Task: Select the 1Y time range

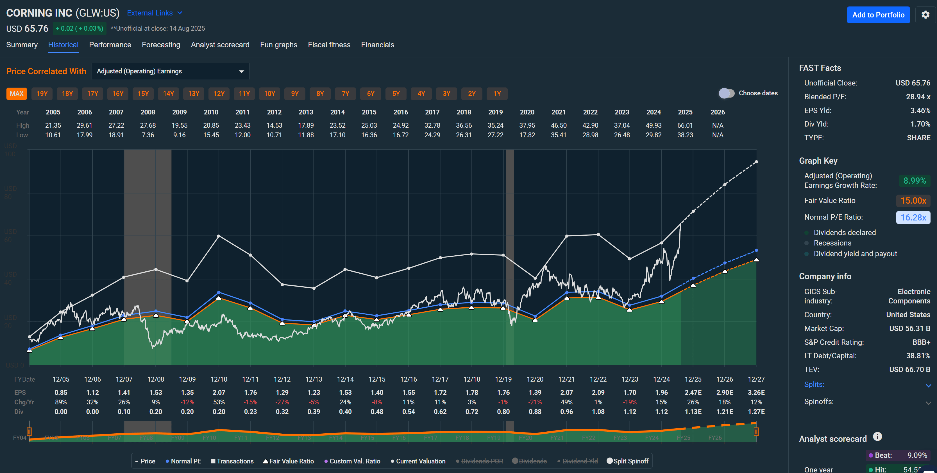Action: click(497, 94)
